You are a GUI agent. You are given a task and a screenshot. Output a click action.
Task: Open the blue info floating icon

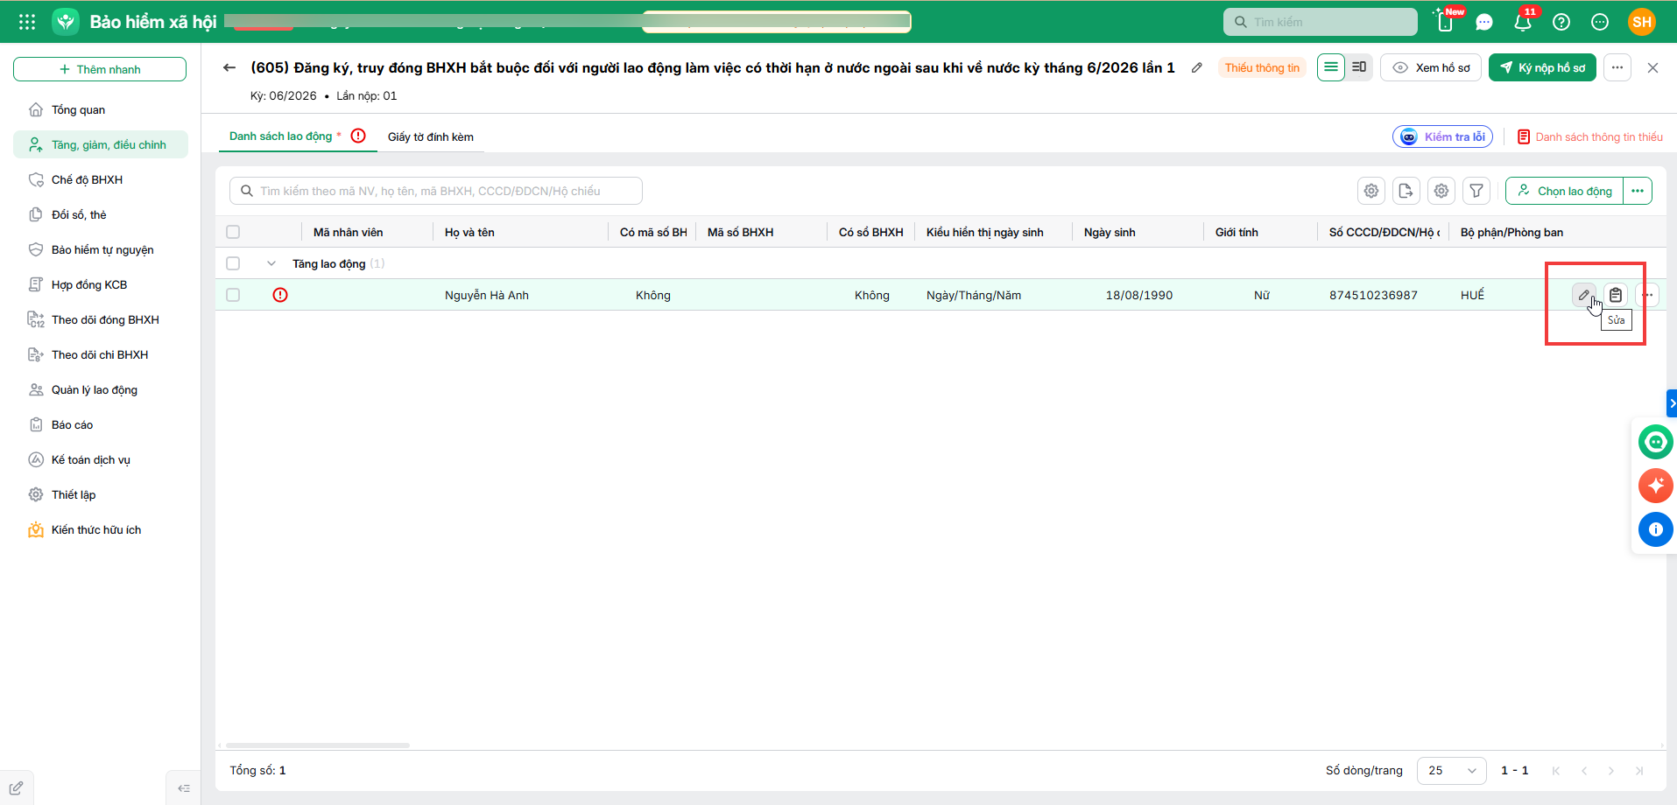pyautogui.click(x=1655, y=529)
